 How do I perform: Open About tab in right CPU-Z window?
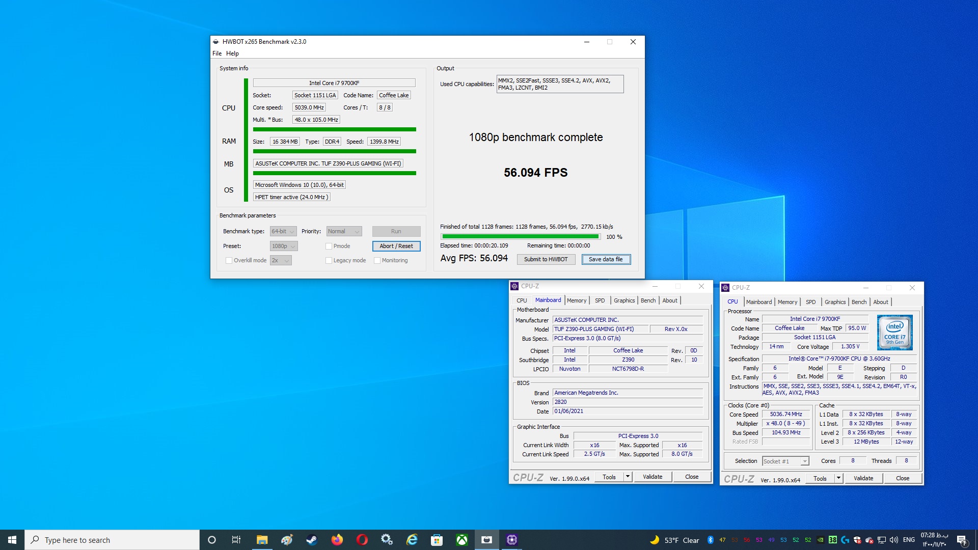(x=881, y=302)
